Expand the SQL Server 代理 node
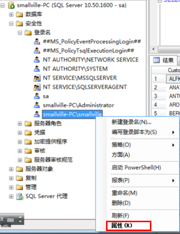 click(x=11, y=196)
